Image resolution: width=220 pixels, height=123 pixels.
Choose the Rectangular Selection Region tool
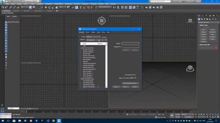[38, 8]
